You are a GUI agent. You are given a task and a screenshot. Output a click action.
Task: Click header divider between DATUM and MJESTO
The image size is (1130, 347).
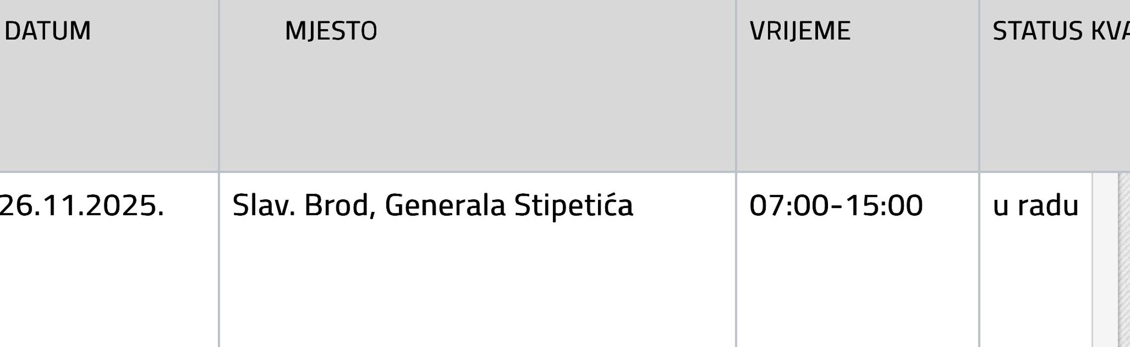point(219,85)
